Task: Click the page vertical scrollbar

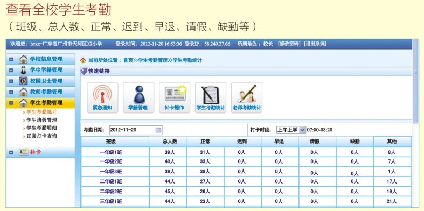Action: click(x=415, y=81)
